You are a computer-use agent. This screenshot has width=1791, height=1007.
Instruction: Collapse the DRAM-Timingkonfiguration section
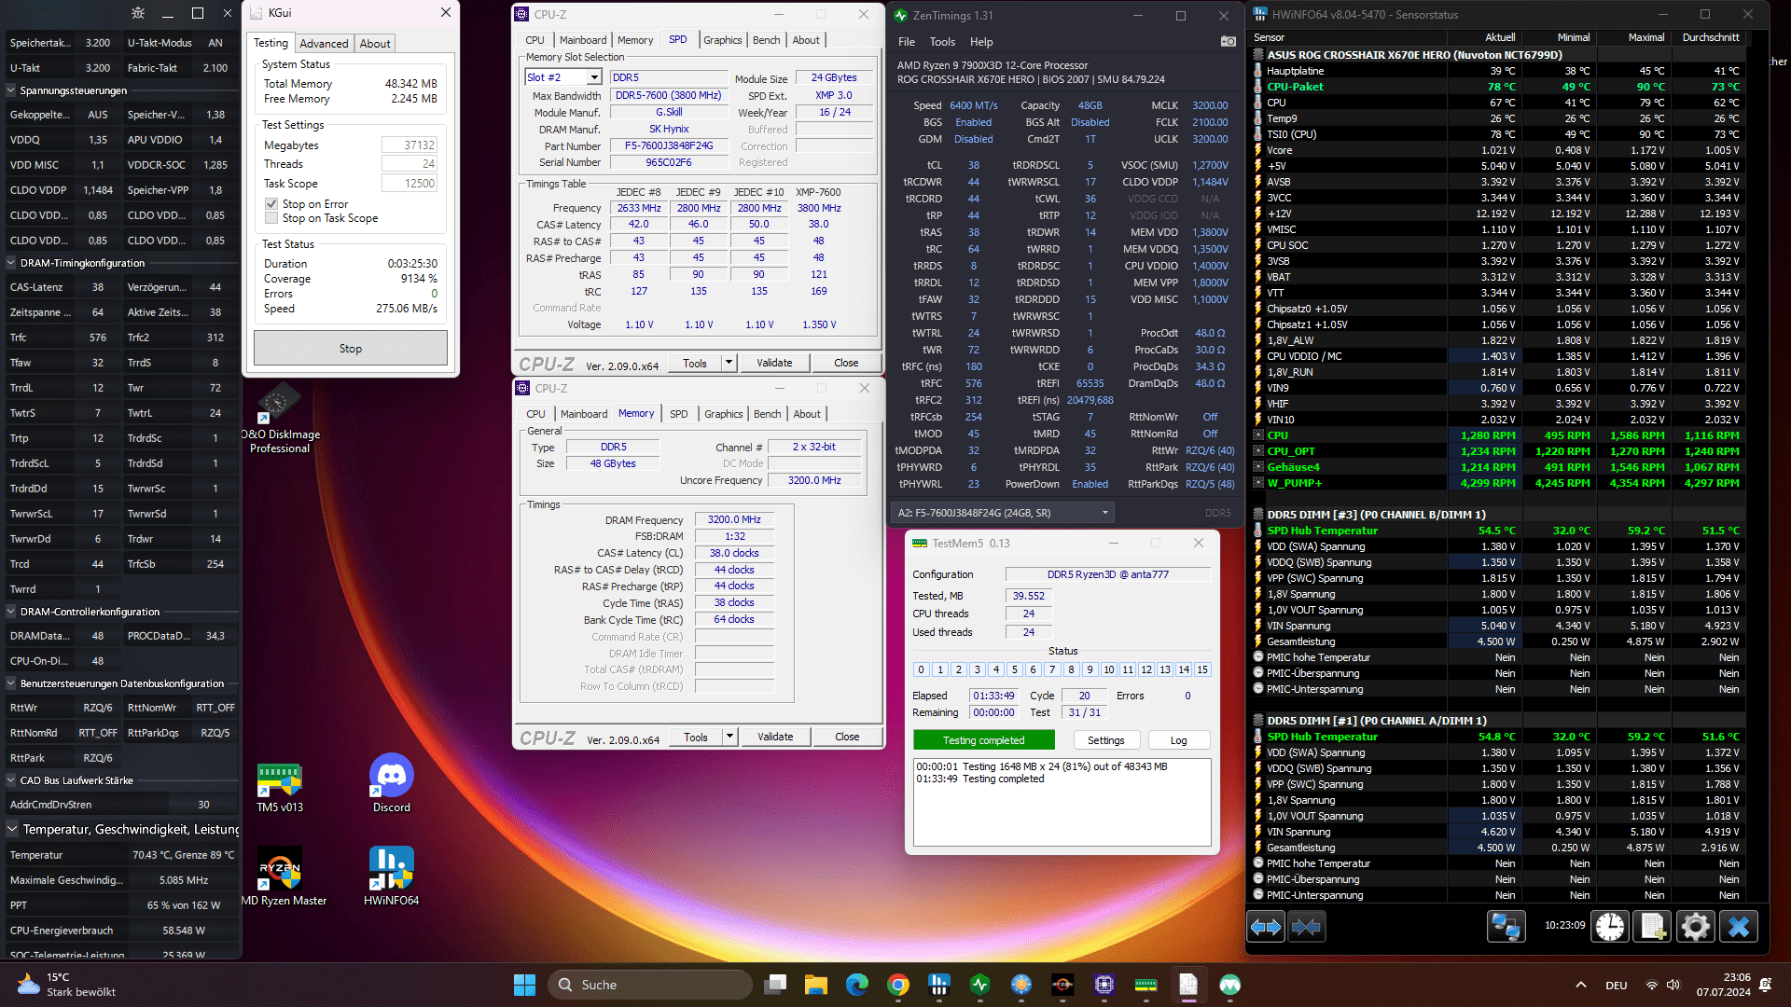12,263
